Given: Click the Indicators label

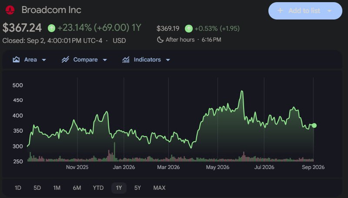Looking at the screenshot, I should [x=147, y=60].
